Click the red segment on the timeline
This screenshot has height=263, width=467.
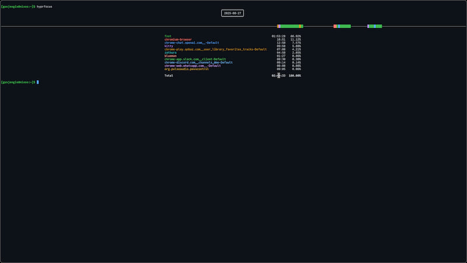335,26
